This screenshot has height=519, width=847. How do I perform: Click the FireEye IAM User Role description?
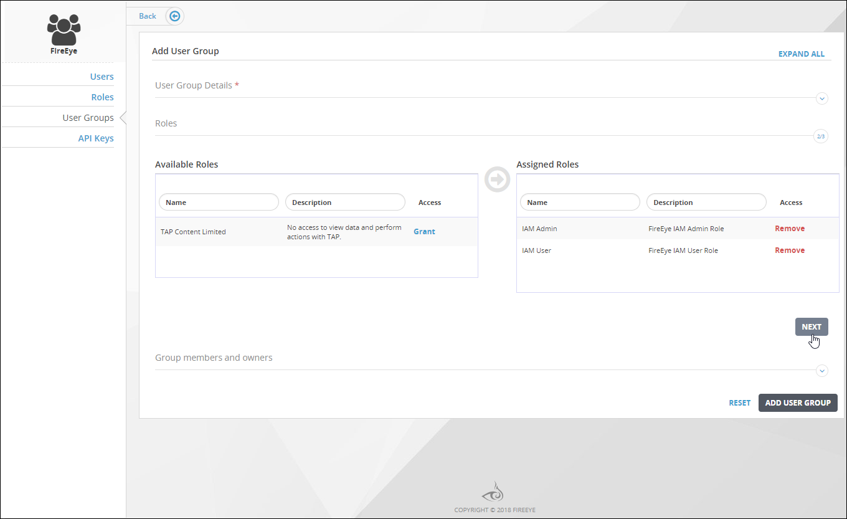[x=683, y=250]
